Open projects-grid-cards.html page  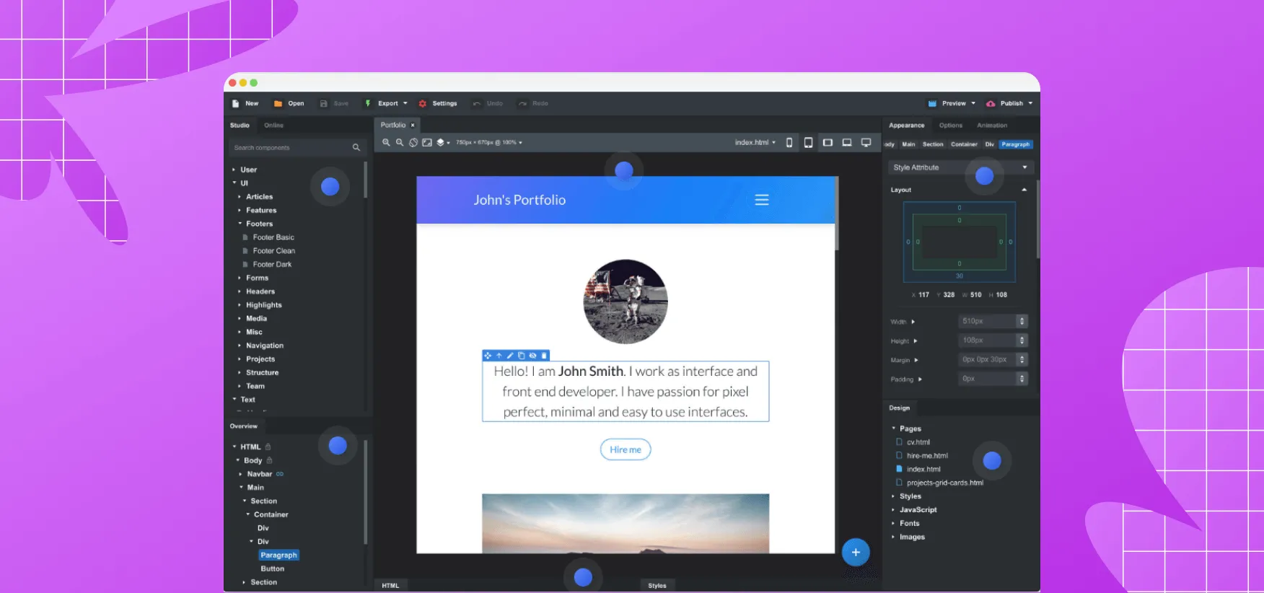click(x=945, y=483)
